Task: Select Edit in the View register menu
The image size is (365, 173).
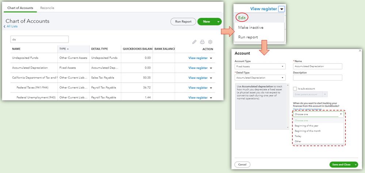Action: tap(242, 17)
